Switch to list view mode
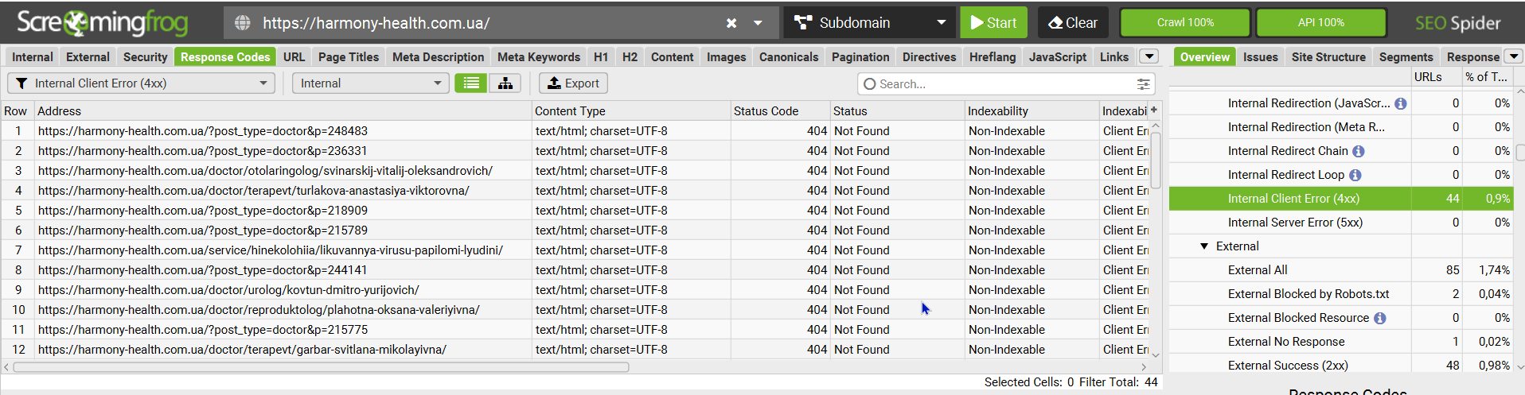The height and width of the screenshot is (395, 1525). tap(471, 83)
